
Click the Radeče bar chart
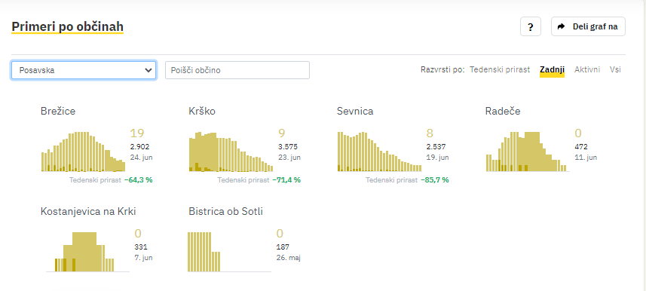tap(527, 152)
